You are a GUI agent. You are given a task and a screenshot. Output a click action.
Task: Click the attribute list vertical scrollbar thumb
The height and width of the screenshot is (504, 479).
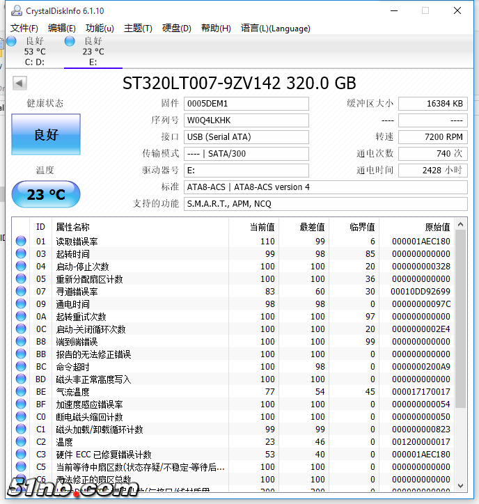pos(460,319)
